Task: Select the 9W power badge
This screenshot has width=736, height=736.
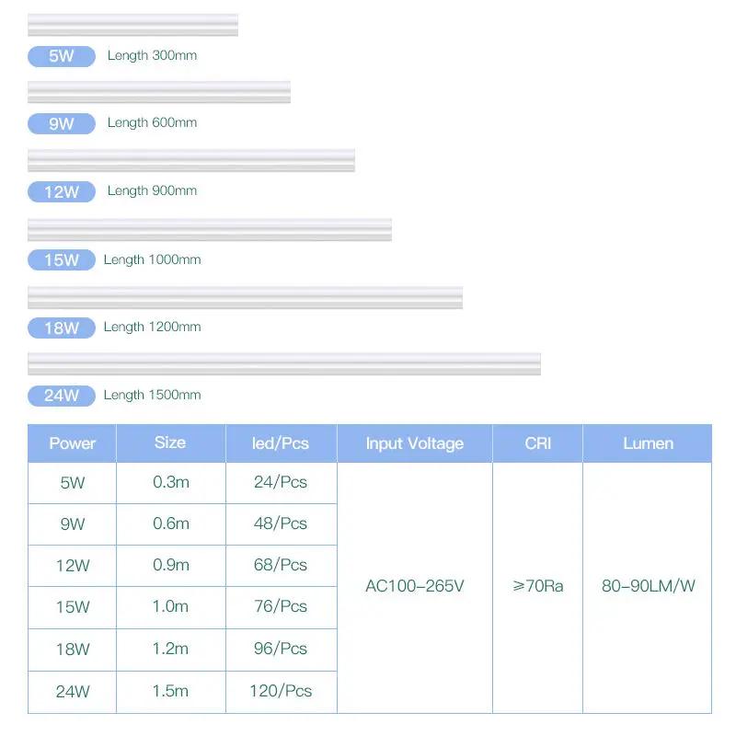Action: point(62,123)
